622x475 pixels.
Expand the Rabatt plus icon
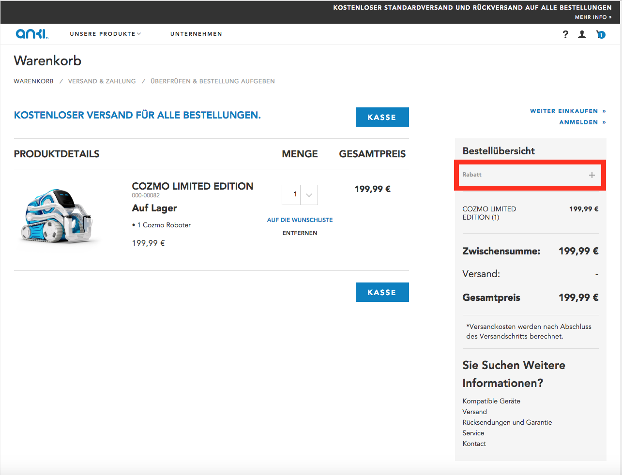592,175
